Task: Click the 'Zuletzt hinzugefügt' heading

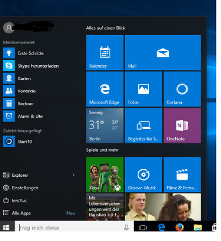Action: click(x=22, y=131)
